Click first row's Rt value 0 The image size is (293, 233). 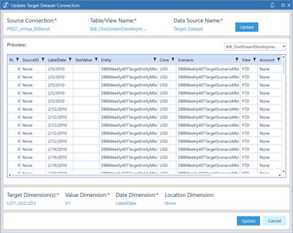click(x=14, y=69)
